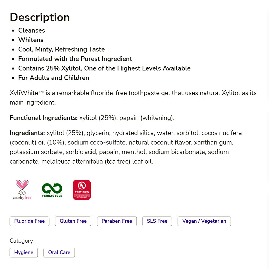
Task: Click the bold "Ingredients:" label
Action: (x=27, y=133)
